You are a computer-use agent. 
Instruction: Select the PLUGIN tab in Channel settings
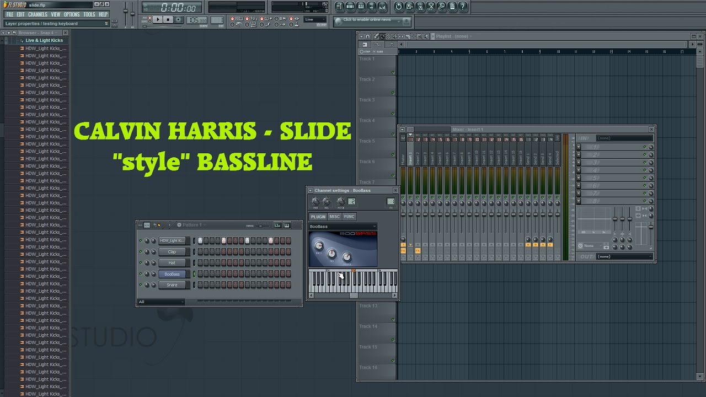pos(318,217)
